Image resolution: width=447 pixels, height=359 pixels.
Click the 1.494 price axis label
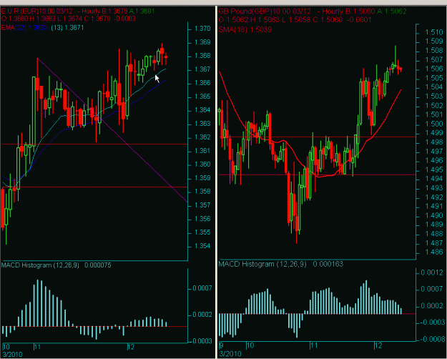433,179
